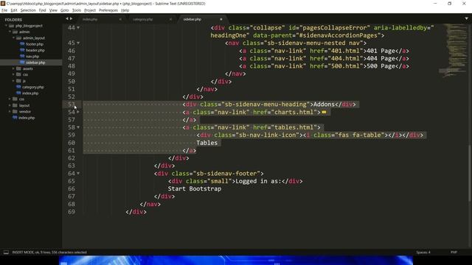472x265 pixels.
Task: Select the sidebar.php editor tab
Action: coord(201,19)
